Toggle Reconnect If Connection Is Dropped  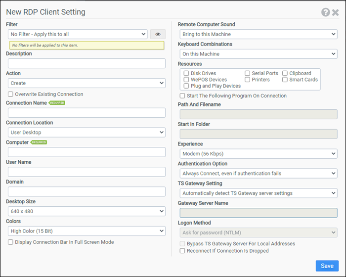(182, 251)
